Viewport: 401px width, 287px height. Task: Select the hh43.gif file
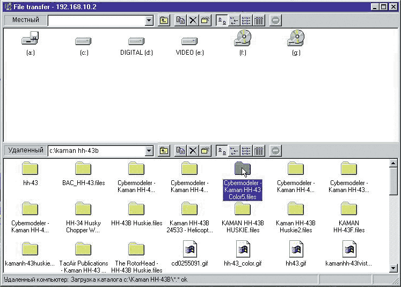pyautogui.click(x=295, y=253)
